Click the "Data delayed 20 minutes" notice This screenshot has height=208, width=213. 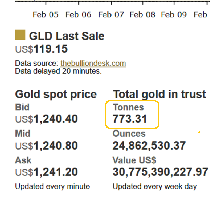tap(58, 71)
